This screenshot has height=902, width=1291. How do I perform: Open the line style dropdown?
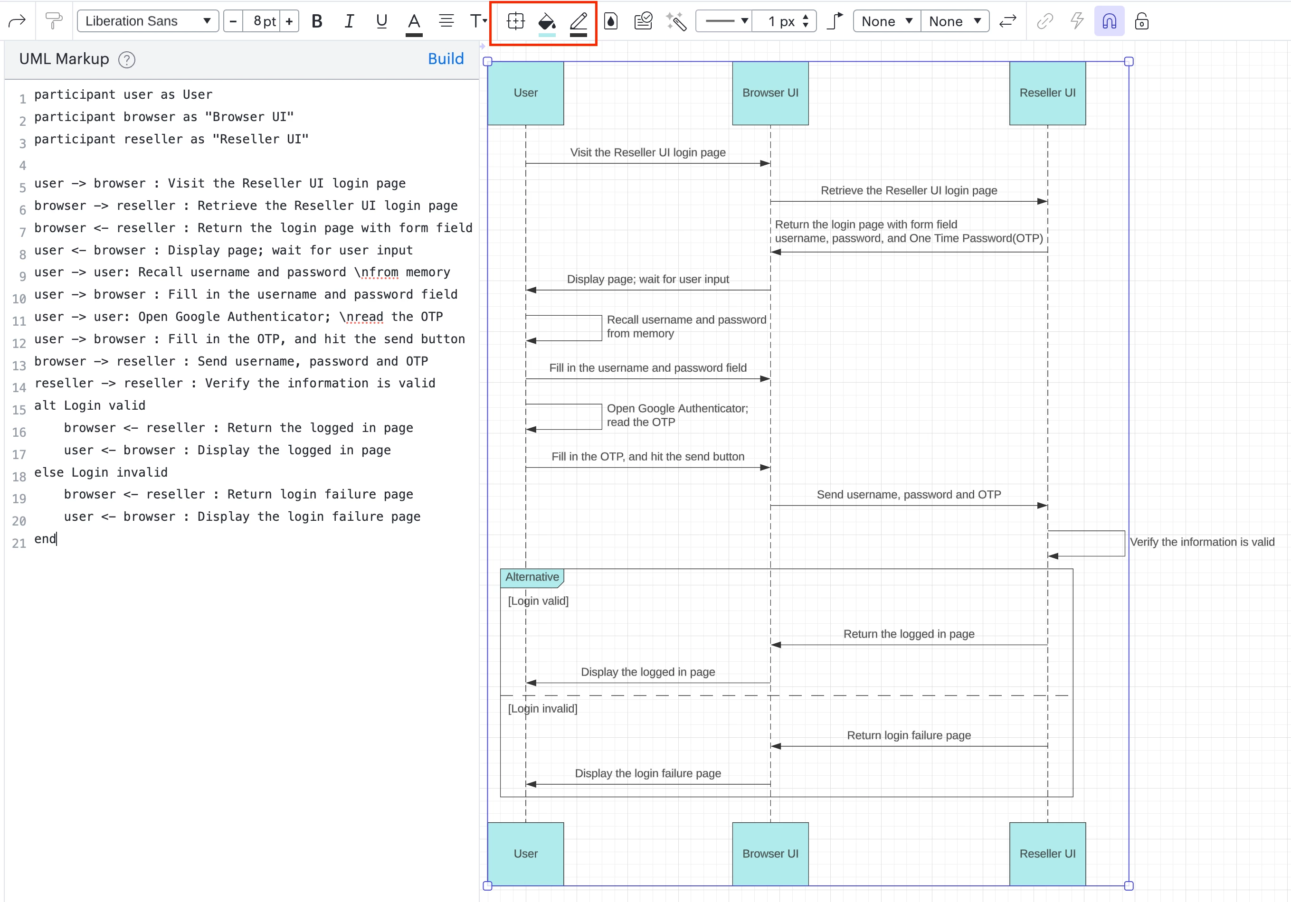click(724, 21)
